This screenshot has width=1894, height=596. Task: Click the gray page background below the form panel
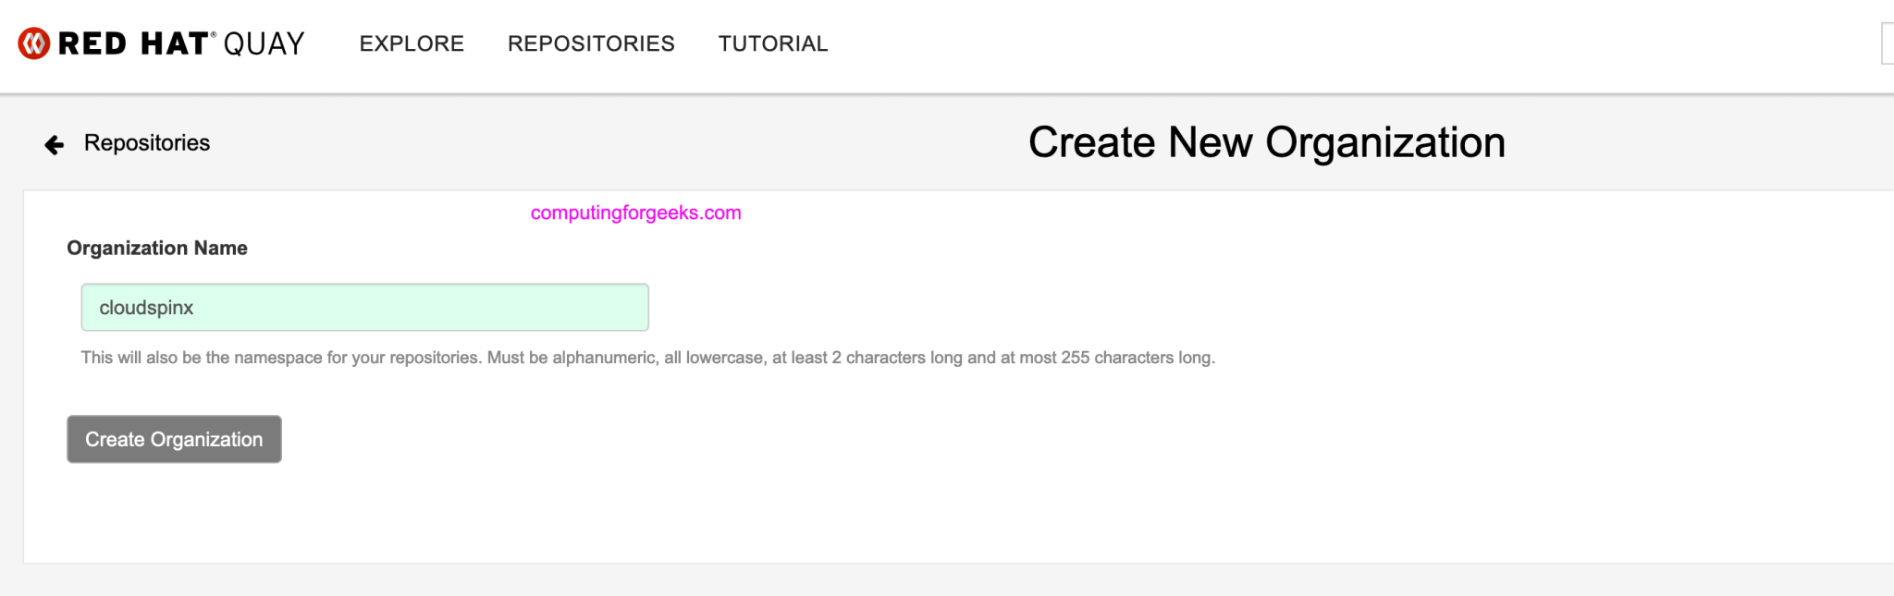[x=925, y=580]
